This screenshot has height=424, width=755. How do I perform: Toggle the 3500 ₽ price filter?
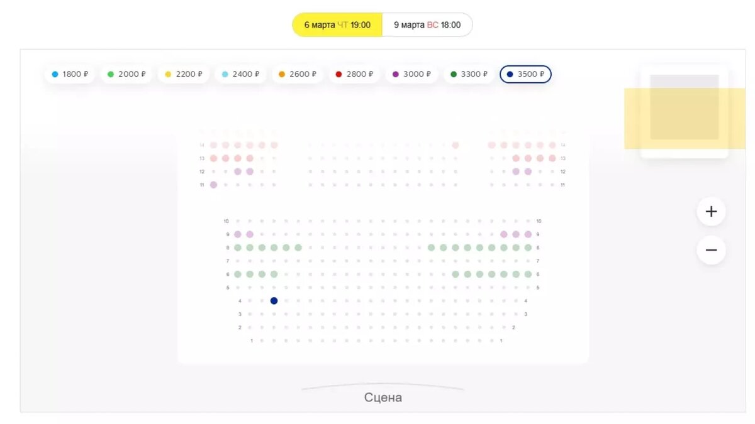tap(525, 74)
